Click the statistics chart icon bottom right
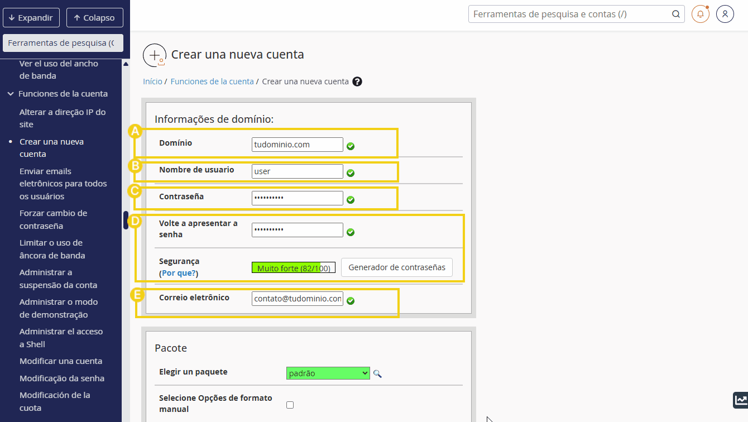The height and width of the screenshot is (422, 748). (740, 400)
